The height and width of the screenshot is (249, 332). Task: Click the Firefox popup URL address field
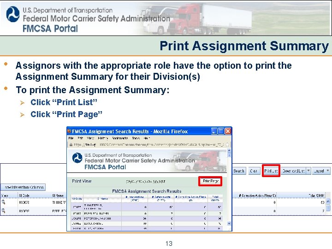(x=149, y=145)
